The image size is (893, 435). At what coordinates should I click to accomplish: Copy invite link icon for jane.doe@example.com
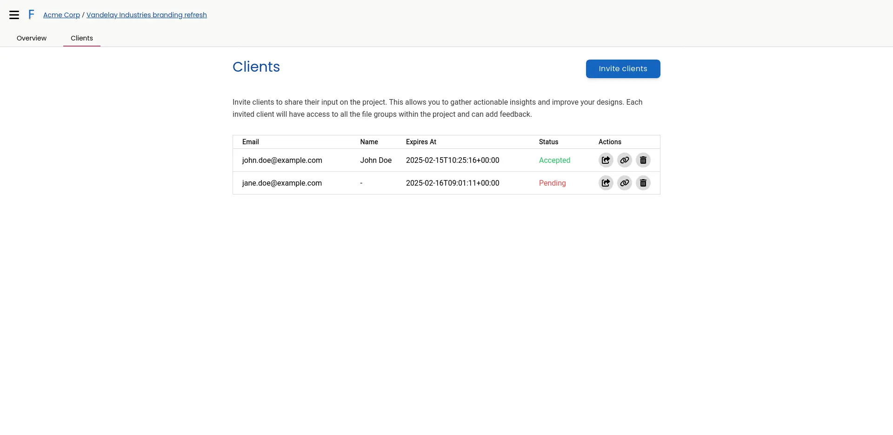624,183
